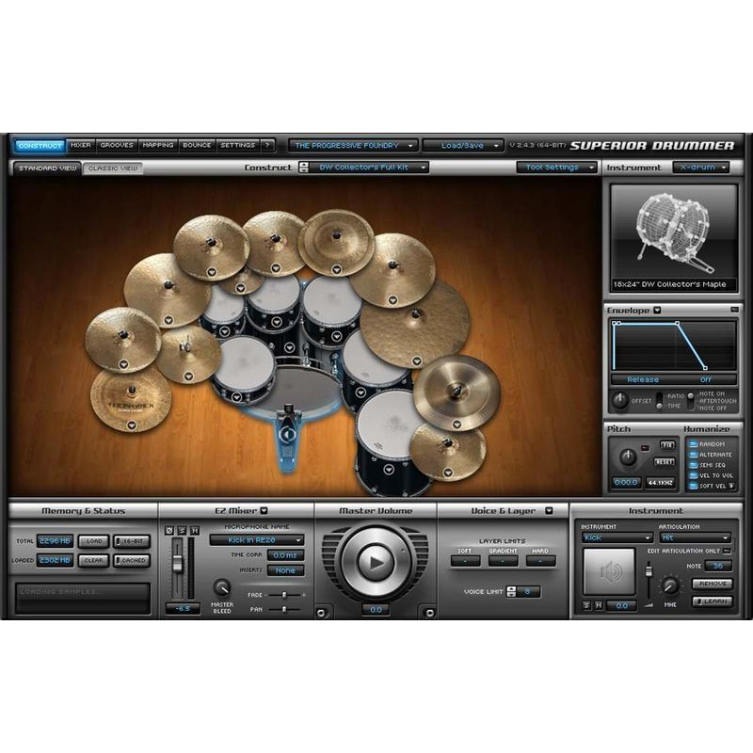Click the memory Load button

click(x=94, y=541)
